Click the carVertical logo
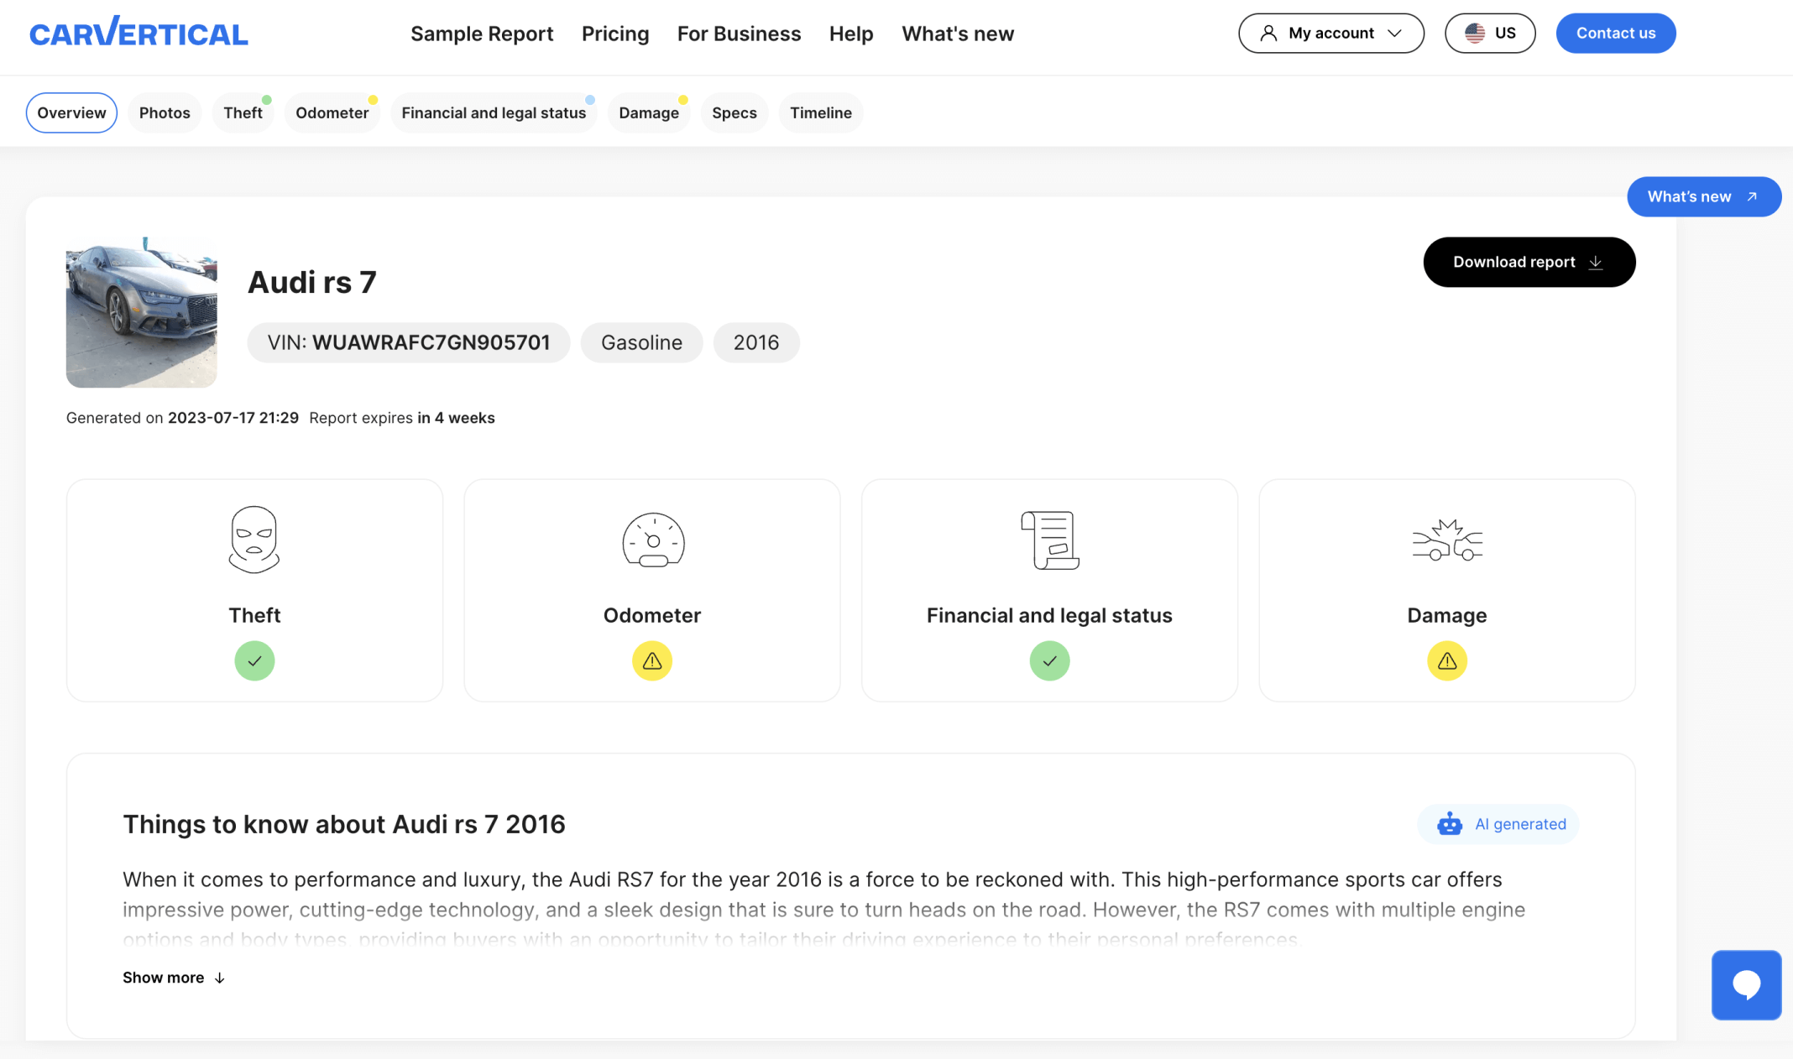 (139, 33)
